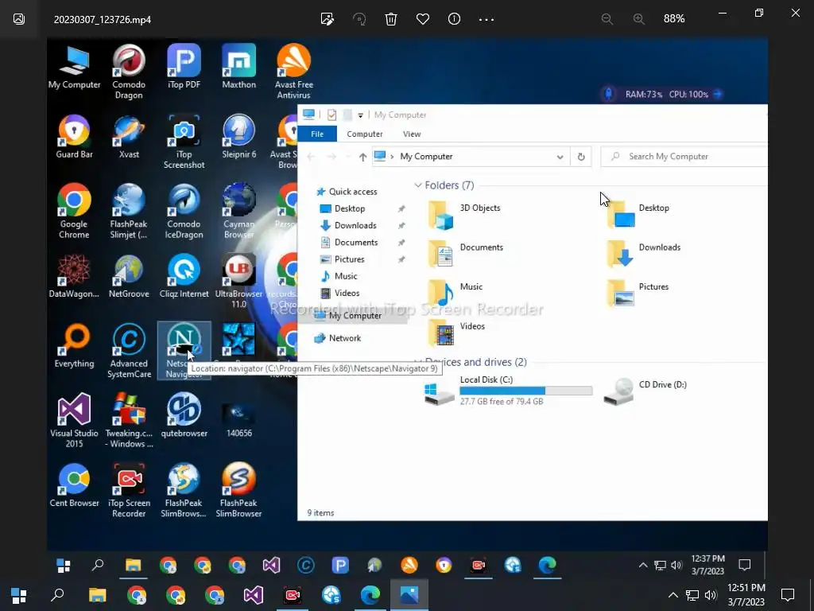814x611 pixels.
Task: Select the Cliqz Internet desktop icon
Action: click(184, 276)
